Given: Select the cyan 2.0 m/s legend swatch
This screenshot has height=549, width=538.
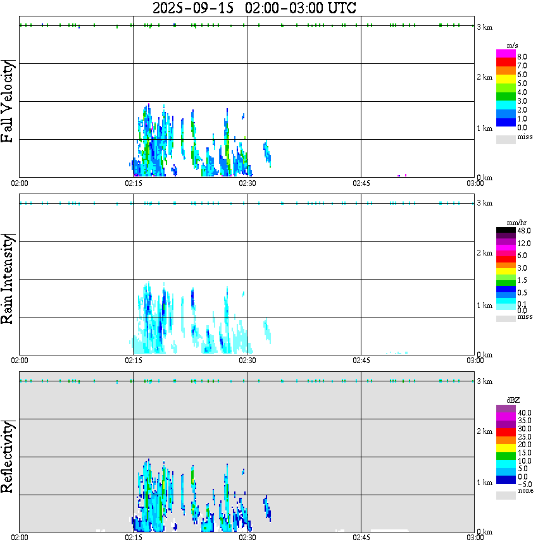Looking at the screenshot, I should tap(506, 105).
